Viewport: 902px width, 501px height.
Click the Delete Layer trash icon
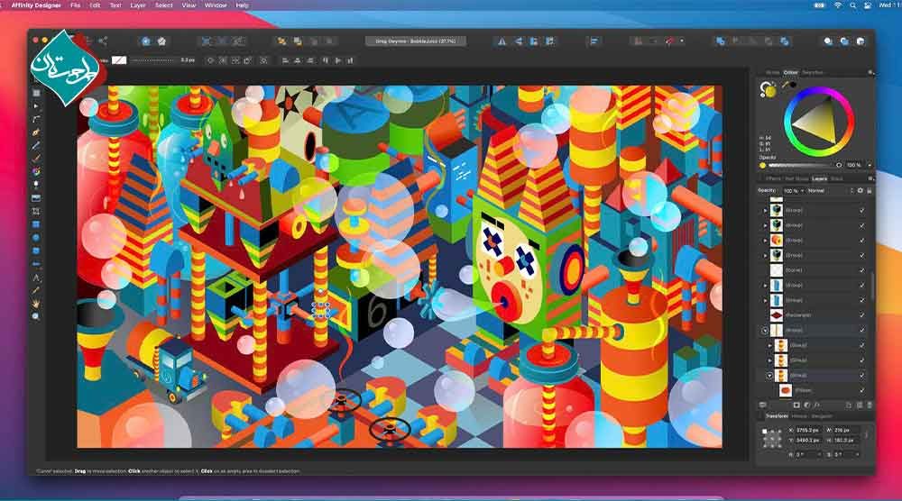tap(870, 405)
